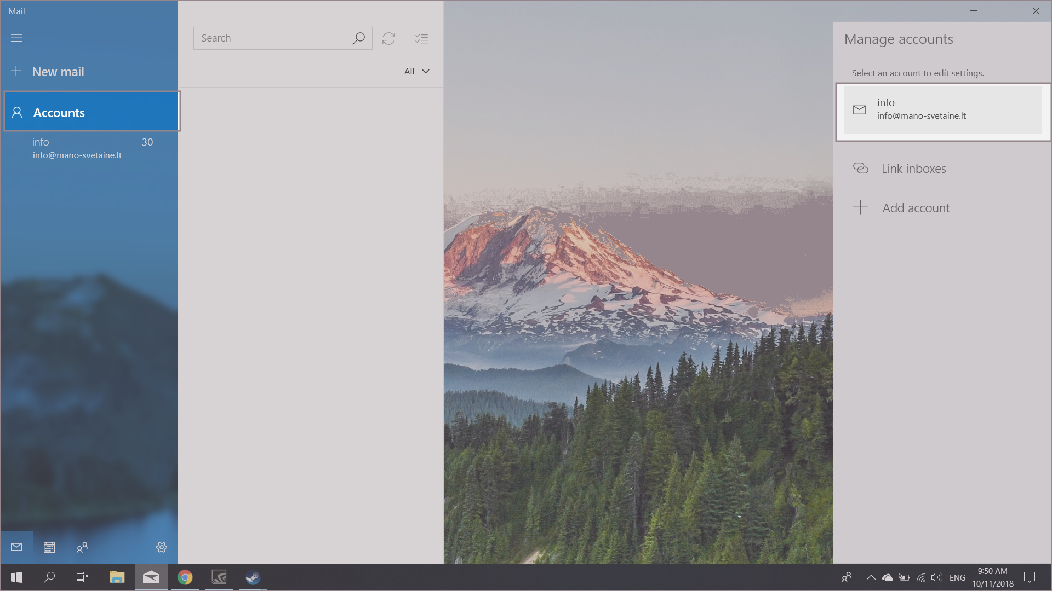
Task: Collapse the hamburger navigation menu
Action: point(16,38)
